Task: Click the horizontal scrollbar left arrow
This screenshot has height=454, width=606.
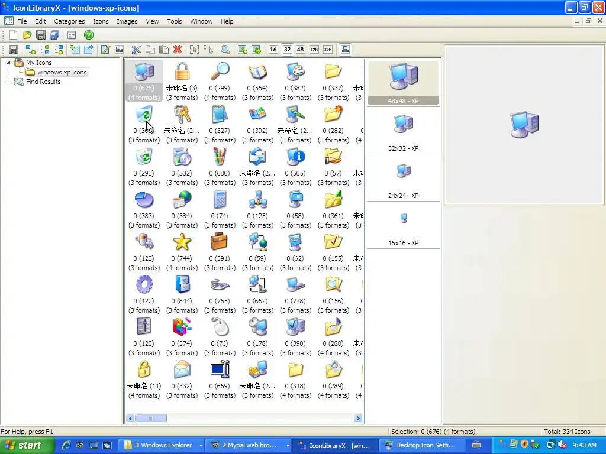Action: click(x=130, y=418)
